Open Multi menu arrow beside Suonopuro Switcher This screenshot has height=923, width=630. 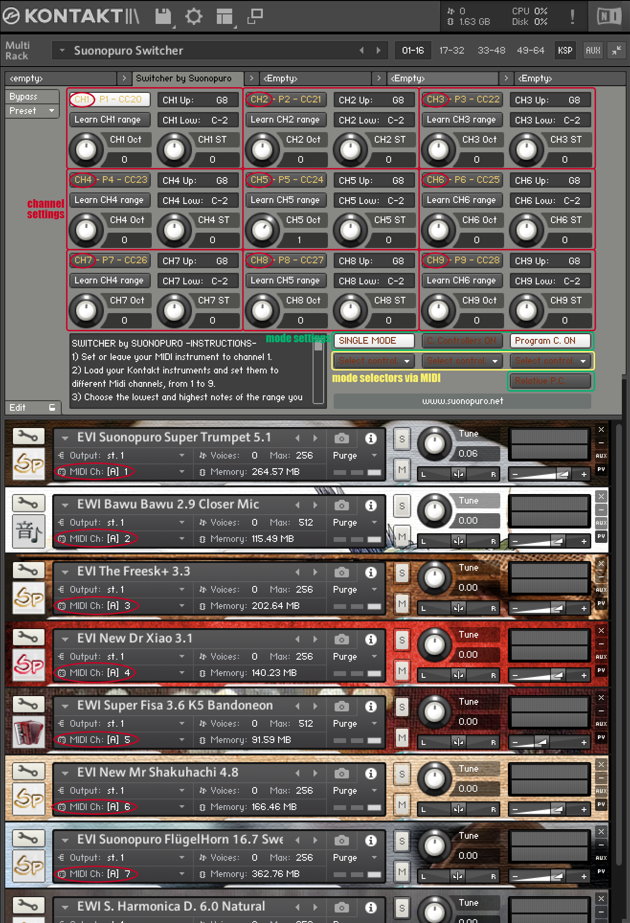click(62, 50)
